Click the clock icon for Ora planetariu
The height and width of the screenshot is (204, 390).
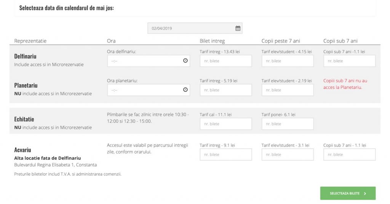pos(185,90)
